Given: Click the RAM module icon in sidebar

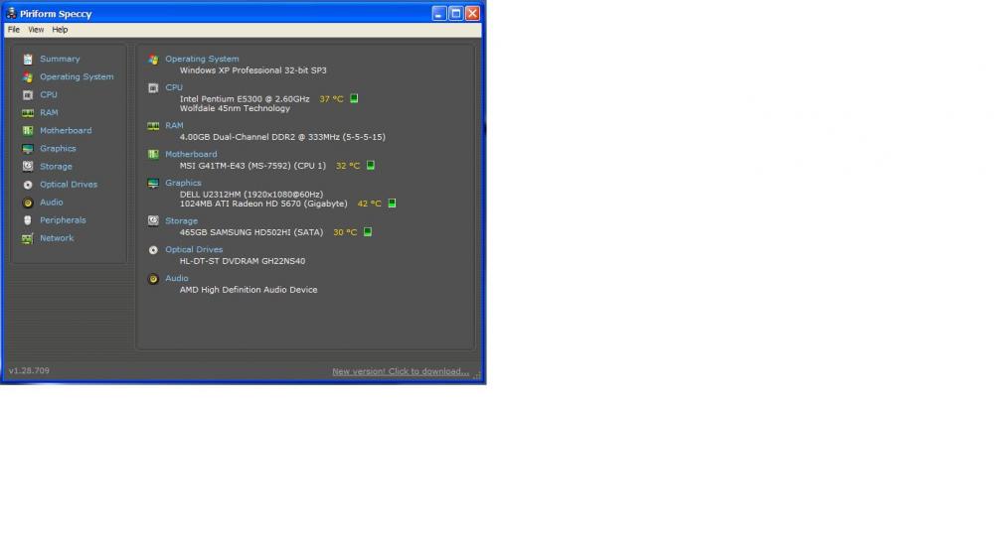Looking at the screenshot, I should (x=28, y=113).
